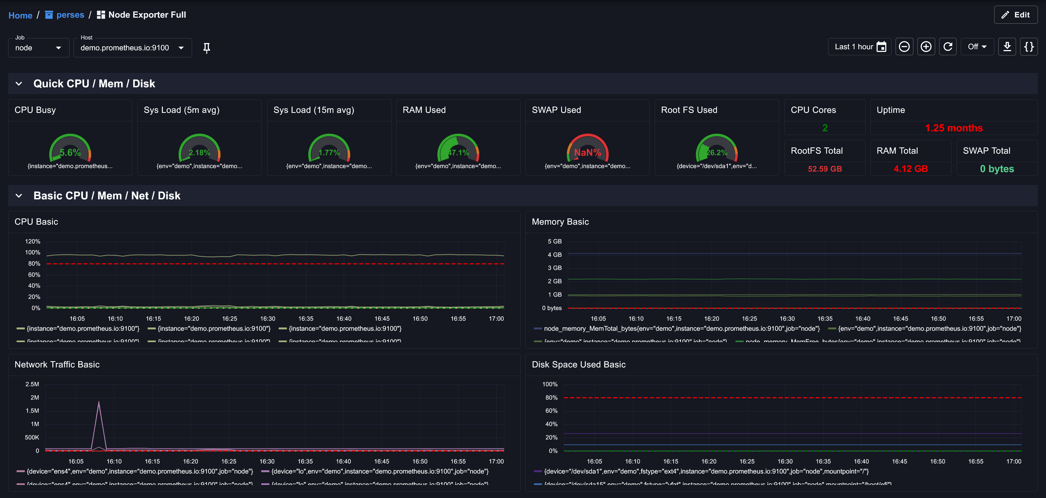Click the Edit dashboard button
The width and height of the screenshot is (1046, 498).
(x=1015, y=15)
